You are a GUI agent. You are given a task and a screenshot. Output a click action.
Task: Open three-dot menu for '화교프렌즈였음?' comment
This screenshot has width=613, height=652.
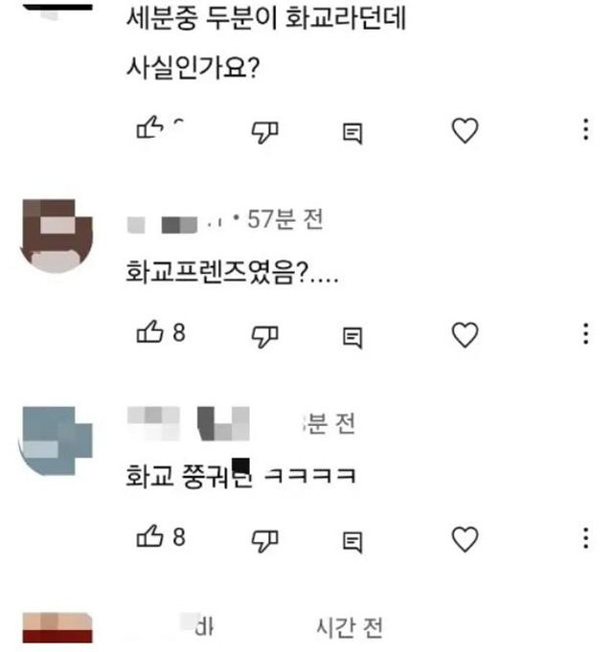[x=586, y=333]
